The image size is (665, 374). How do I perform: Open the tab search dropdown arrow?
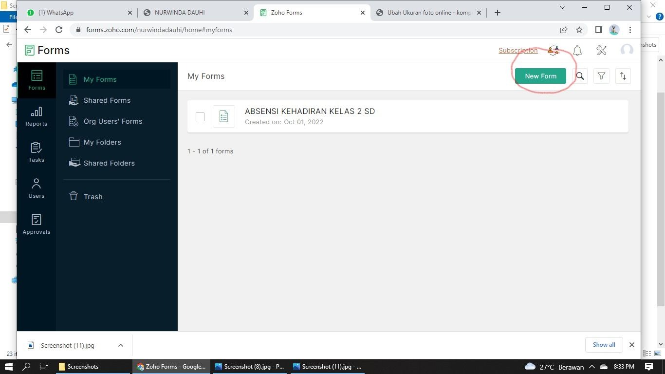point(562,7)
